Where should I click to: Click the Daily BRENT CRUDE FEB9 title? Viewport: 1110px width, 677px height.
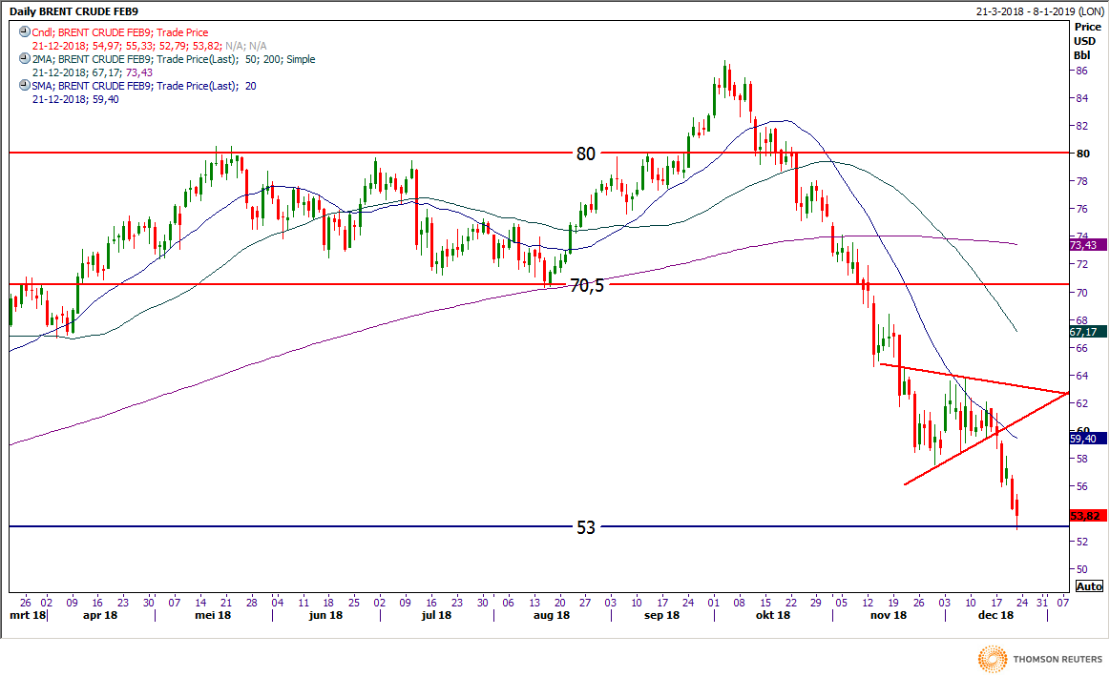point(73,11)
